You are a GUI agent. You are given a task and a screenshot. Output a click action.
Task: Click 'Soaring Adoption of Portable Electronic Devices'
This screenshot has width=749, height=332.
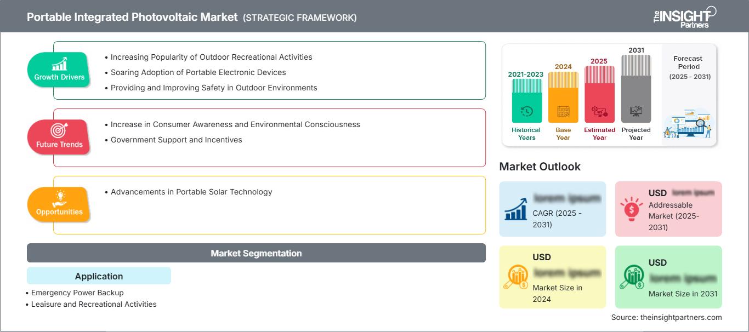(198, 72)
